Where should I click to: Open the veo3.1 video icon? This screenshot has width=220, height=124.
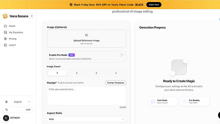coord(5,45)
